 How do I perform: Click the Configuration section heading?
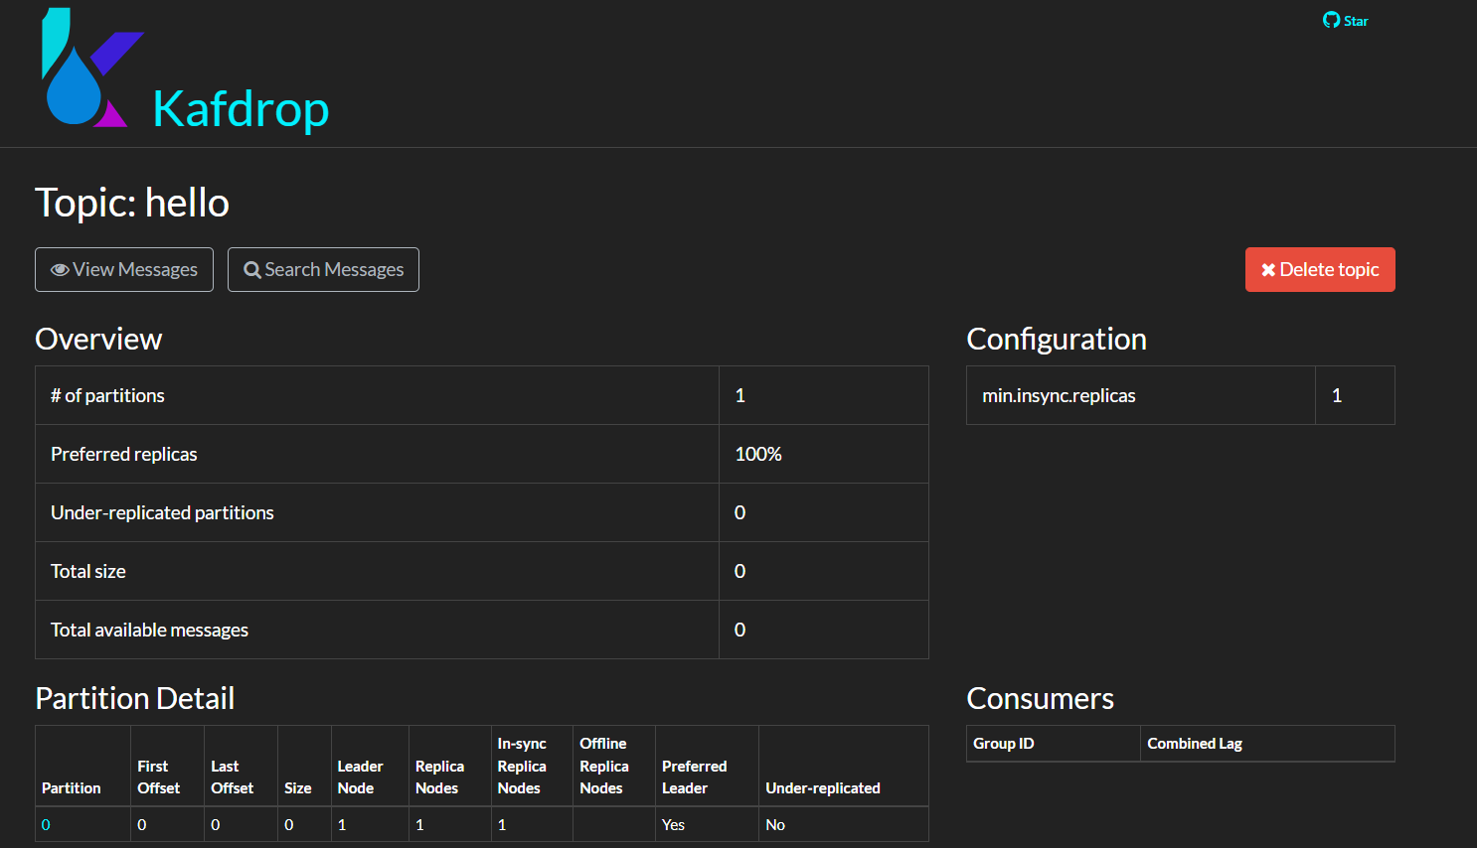tap(1056, 339)
